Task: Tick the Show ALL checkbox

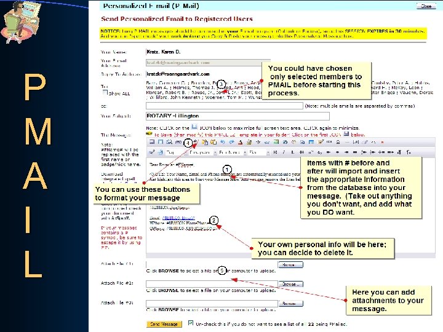Action: [105, 92]
